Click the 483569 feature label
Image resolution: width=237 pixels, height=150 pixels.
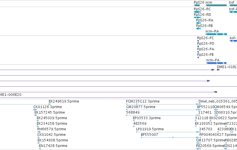click(x=140, y=124)
